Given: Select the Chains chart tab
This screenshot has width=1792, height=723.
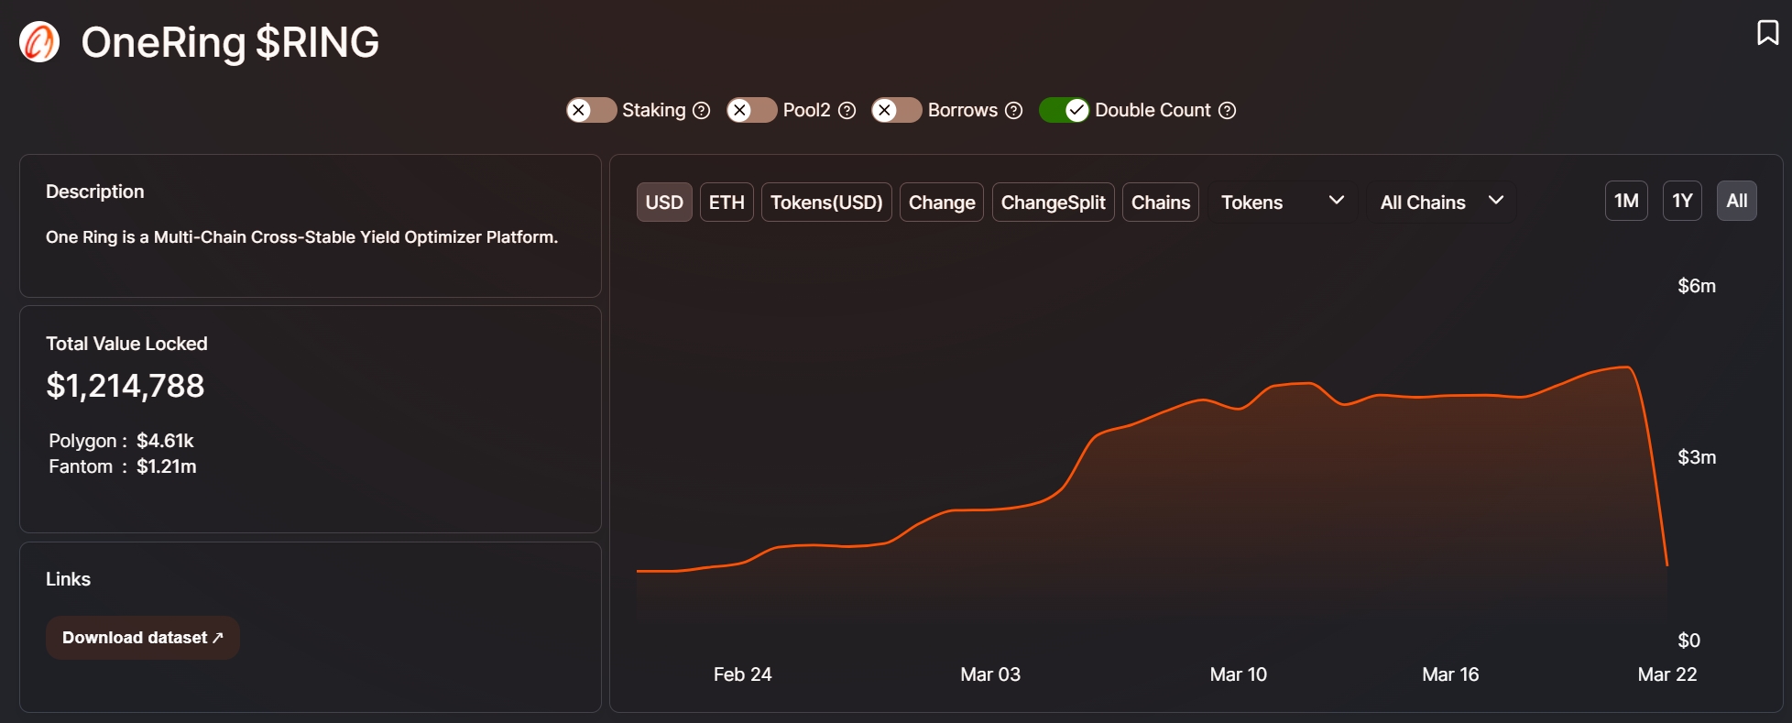Looking at the screenshot, I should [1161, 203].
